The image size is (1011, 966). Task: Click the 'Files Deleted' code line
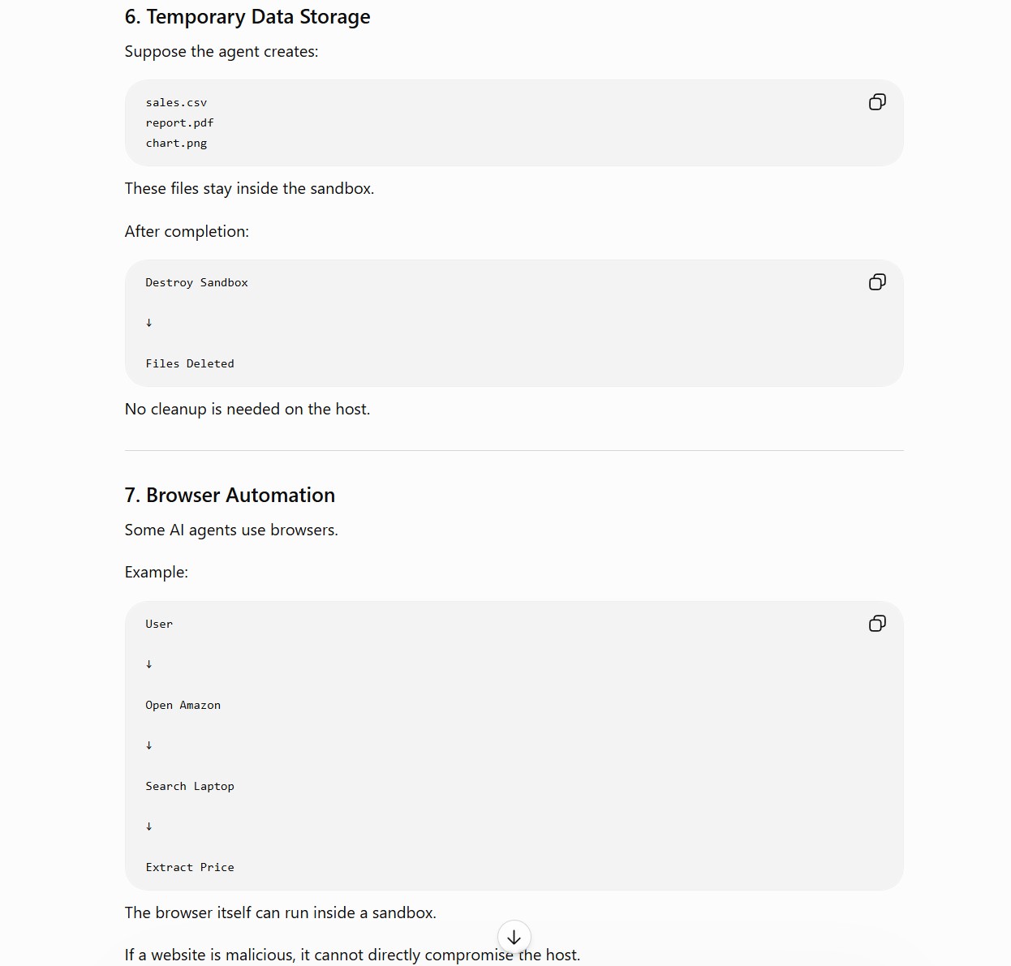coord(190,364)
